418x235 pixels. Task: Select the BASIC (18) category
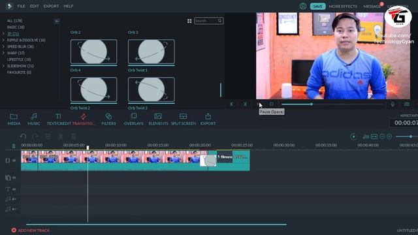coord(16,27)
